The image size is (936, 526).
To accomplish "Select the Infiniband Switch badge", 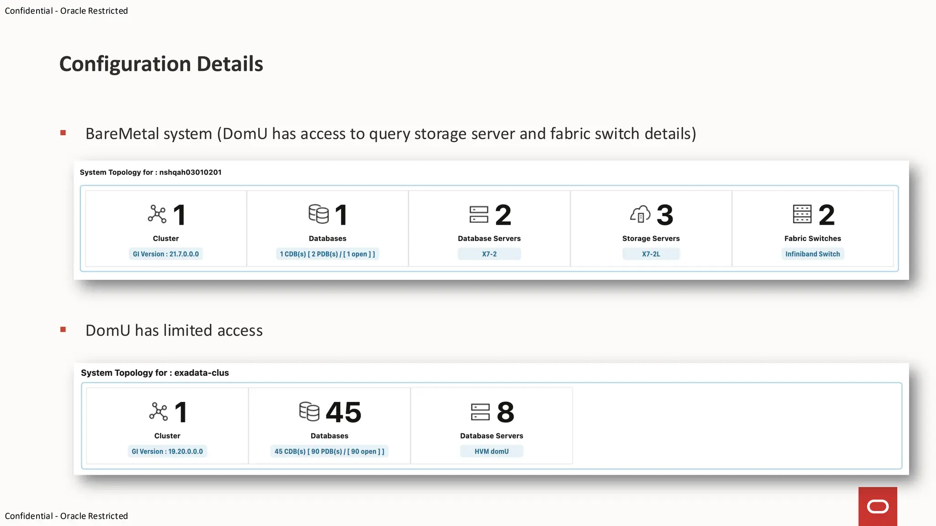I will click(x=813, y=254).
